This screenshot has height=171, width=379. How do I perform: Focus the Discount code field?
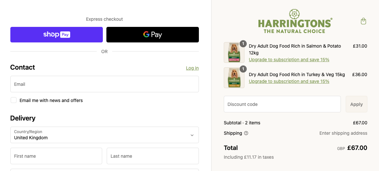(282, 104)
